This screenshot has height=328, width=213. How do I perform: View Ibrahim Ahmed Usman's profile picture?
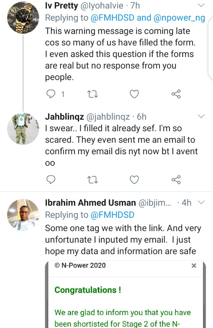pyautogui.click(x=23, y=215)
